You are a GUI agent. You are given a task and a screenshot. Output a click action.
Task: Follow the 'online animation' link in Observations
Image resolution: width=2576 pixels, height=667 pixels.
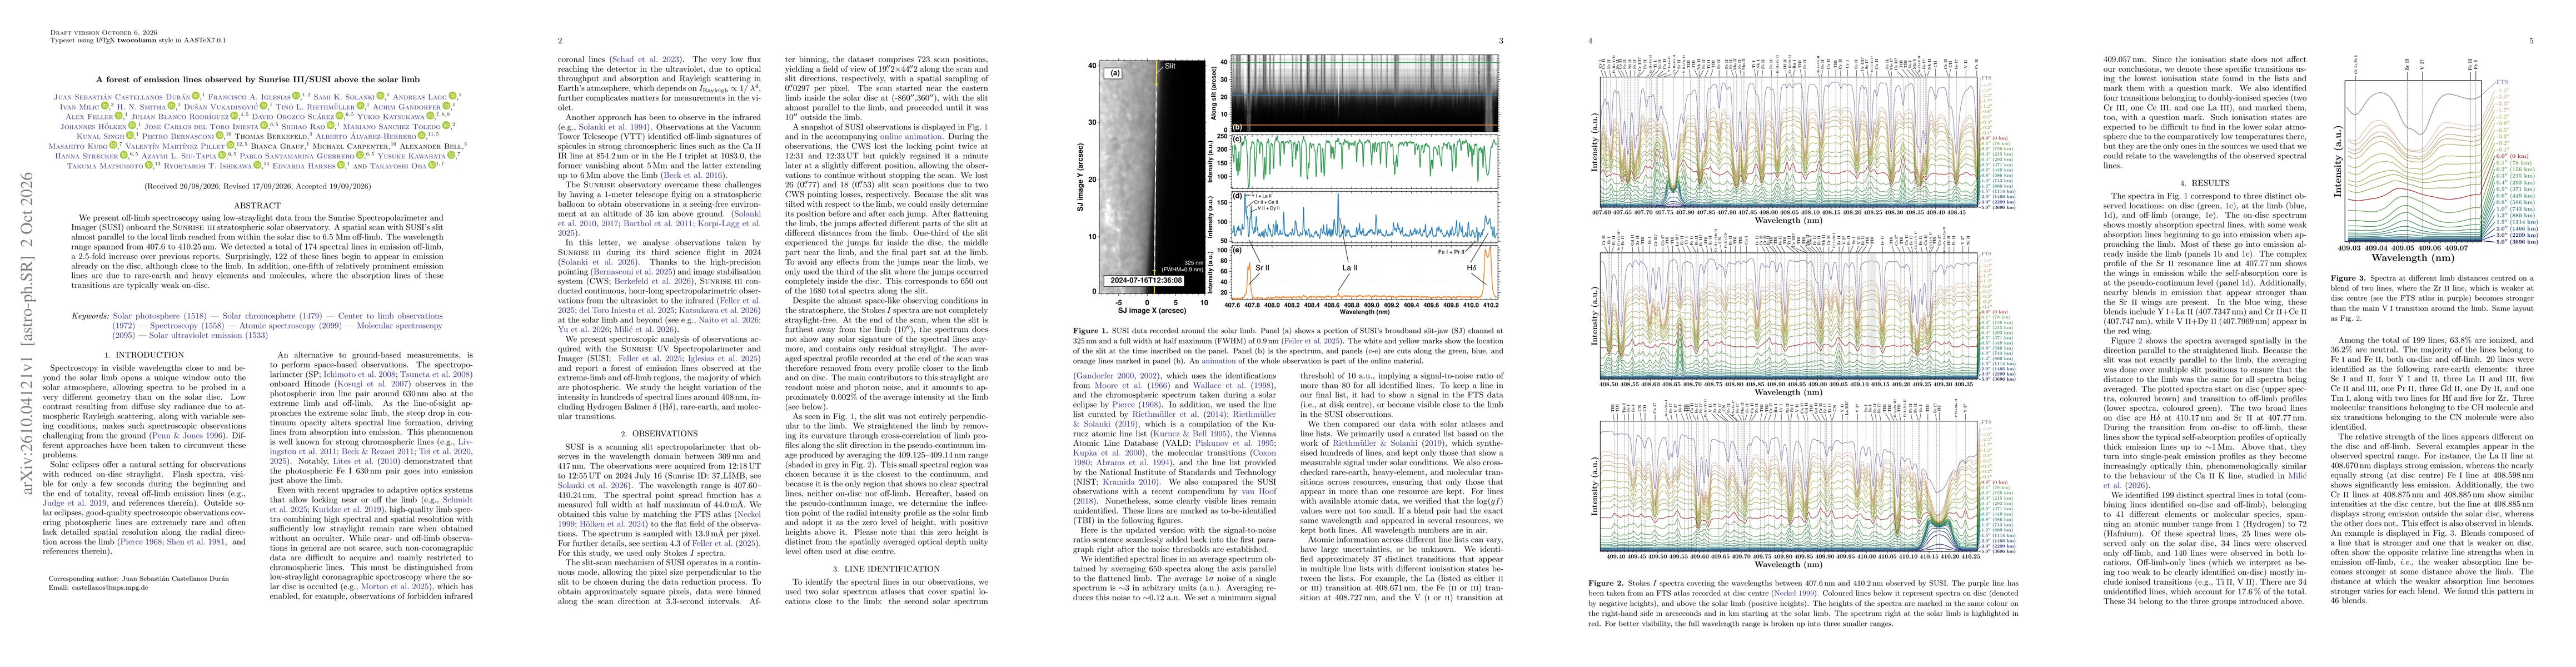(911, 137)
